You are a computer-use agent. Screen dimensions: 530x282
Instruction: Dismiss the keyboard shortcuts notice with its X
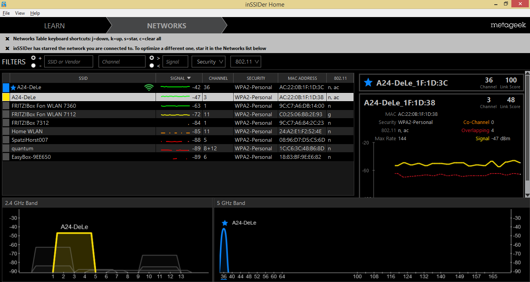pyautogui.click(x=7, y=39)
